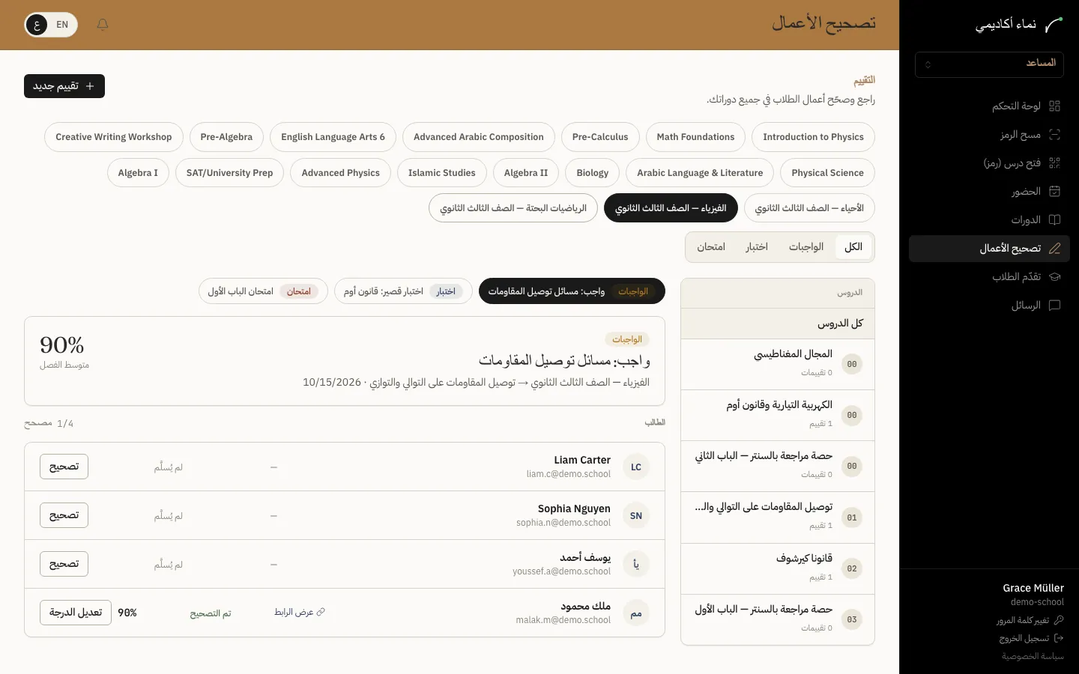Open تقدّم الطلاب in sidebar menu
The width and height of the screenshot is (1079, 674).
click(989, 277)
